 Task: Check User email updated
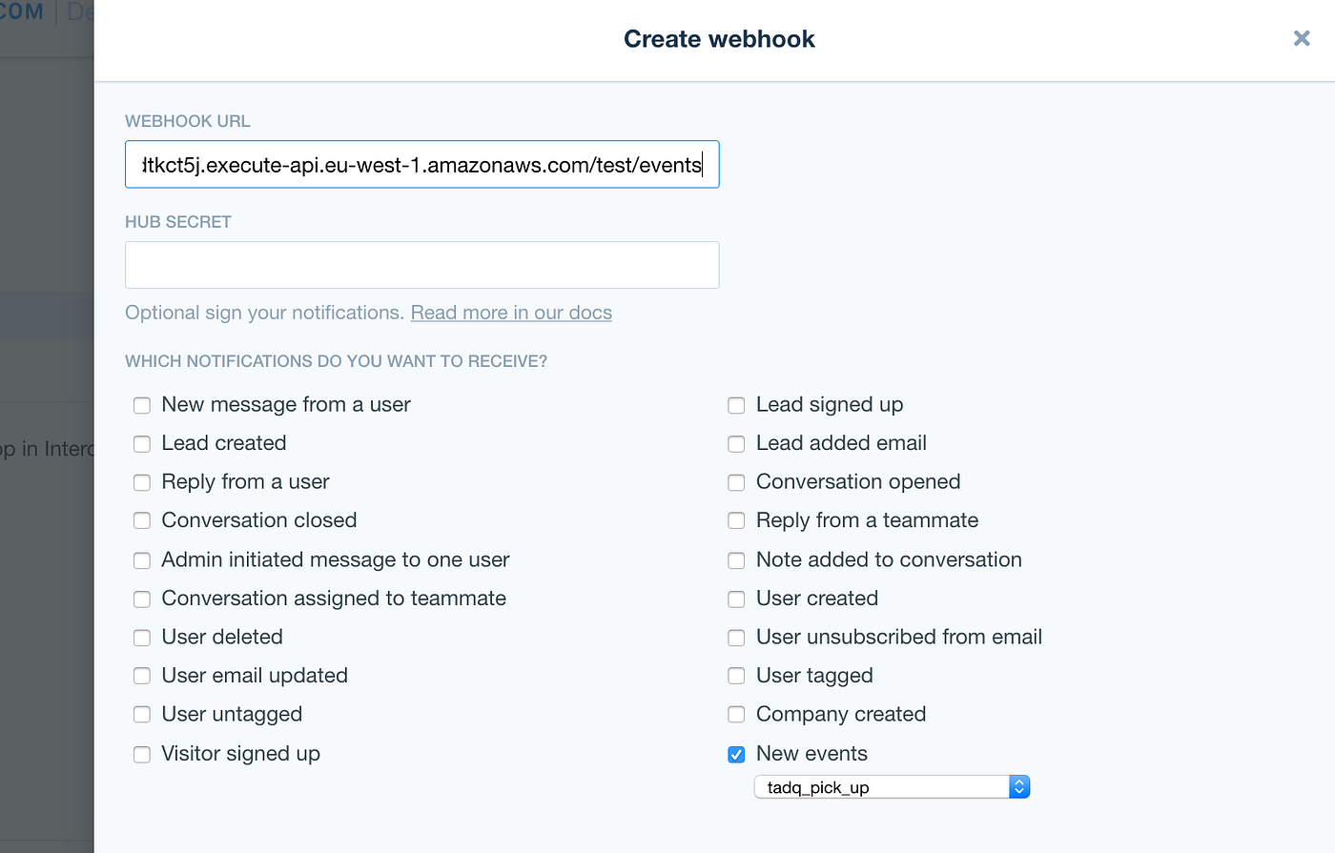coord(141,676)
